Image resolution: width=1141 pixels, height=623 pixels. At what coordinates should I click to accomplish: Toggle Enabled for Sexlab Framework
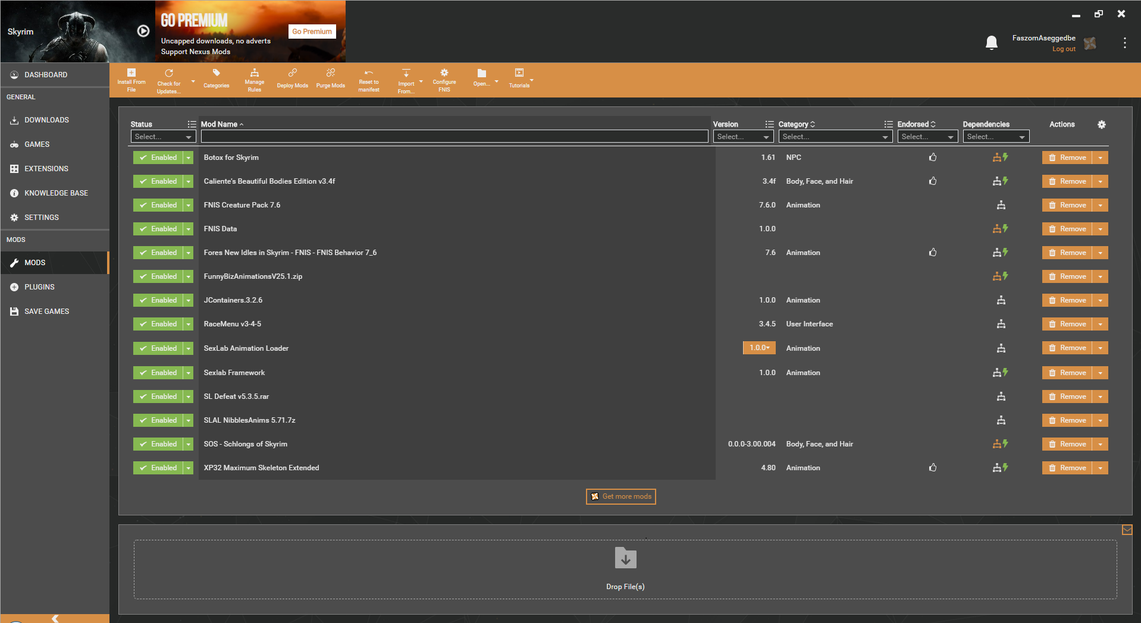point(158,373)
